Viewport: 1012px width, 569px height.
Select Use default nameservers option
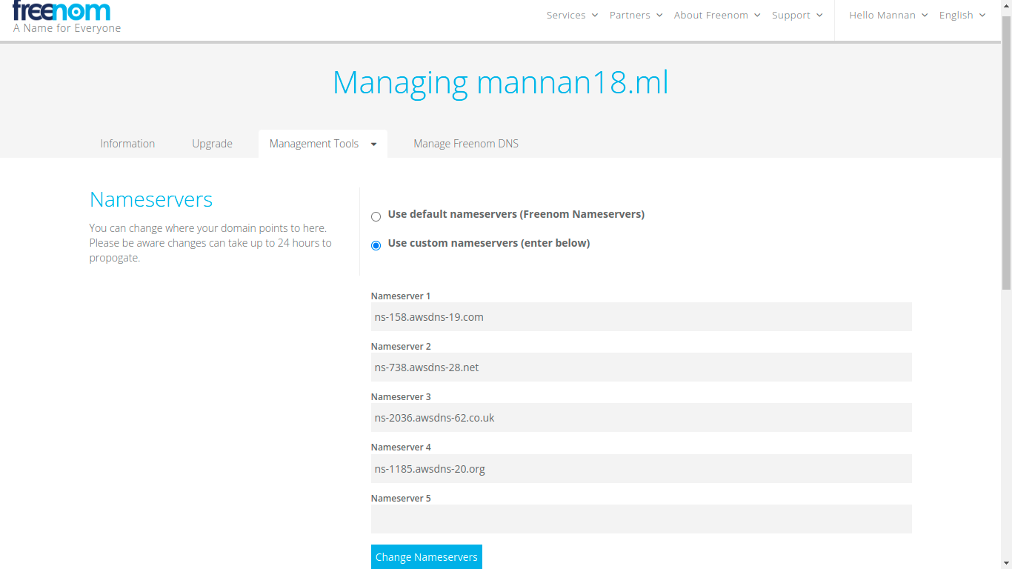[x=376, y=216]
